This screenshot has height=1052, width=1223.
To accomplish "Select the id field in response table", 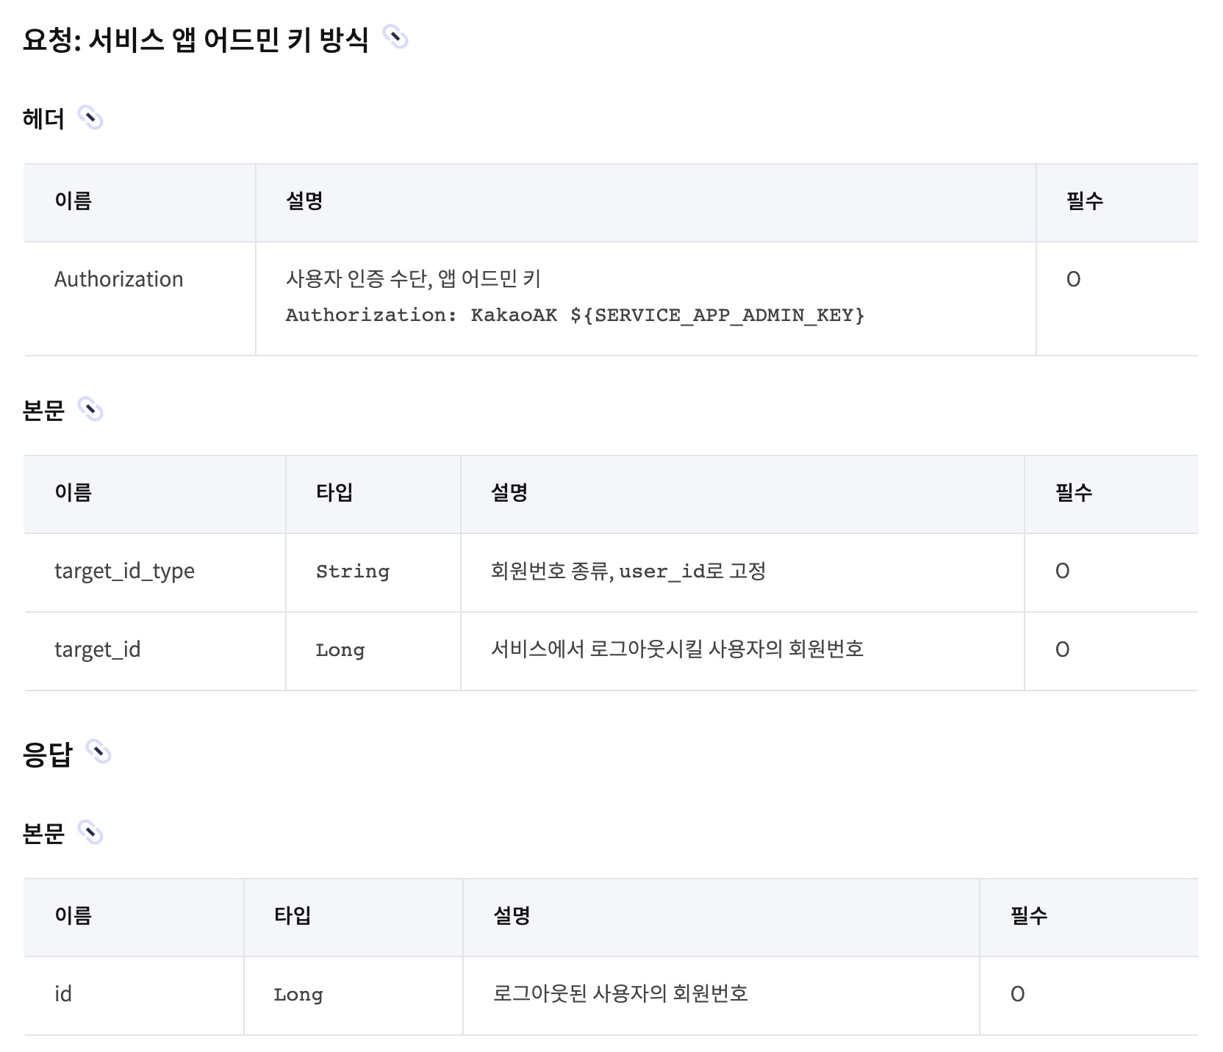I will click(x=63, y=994).
